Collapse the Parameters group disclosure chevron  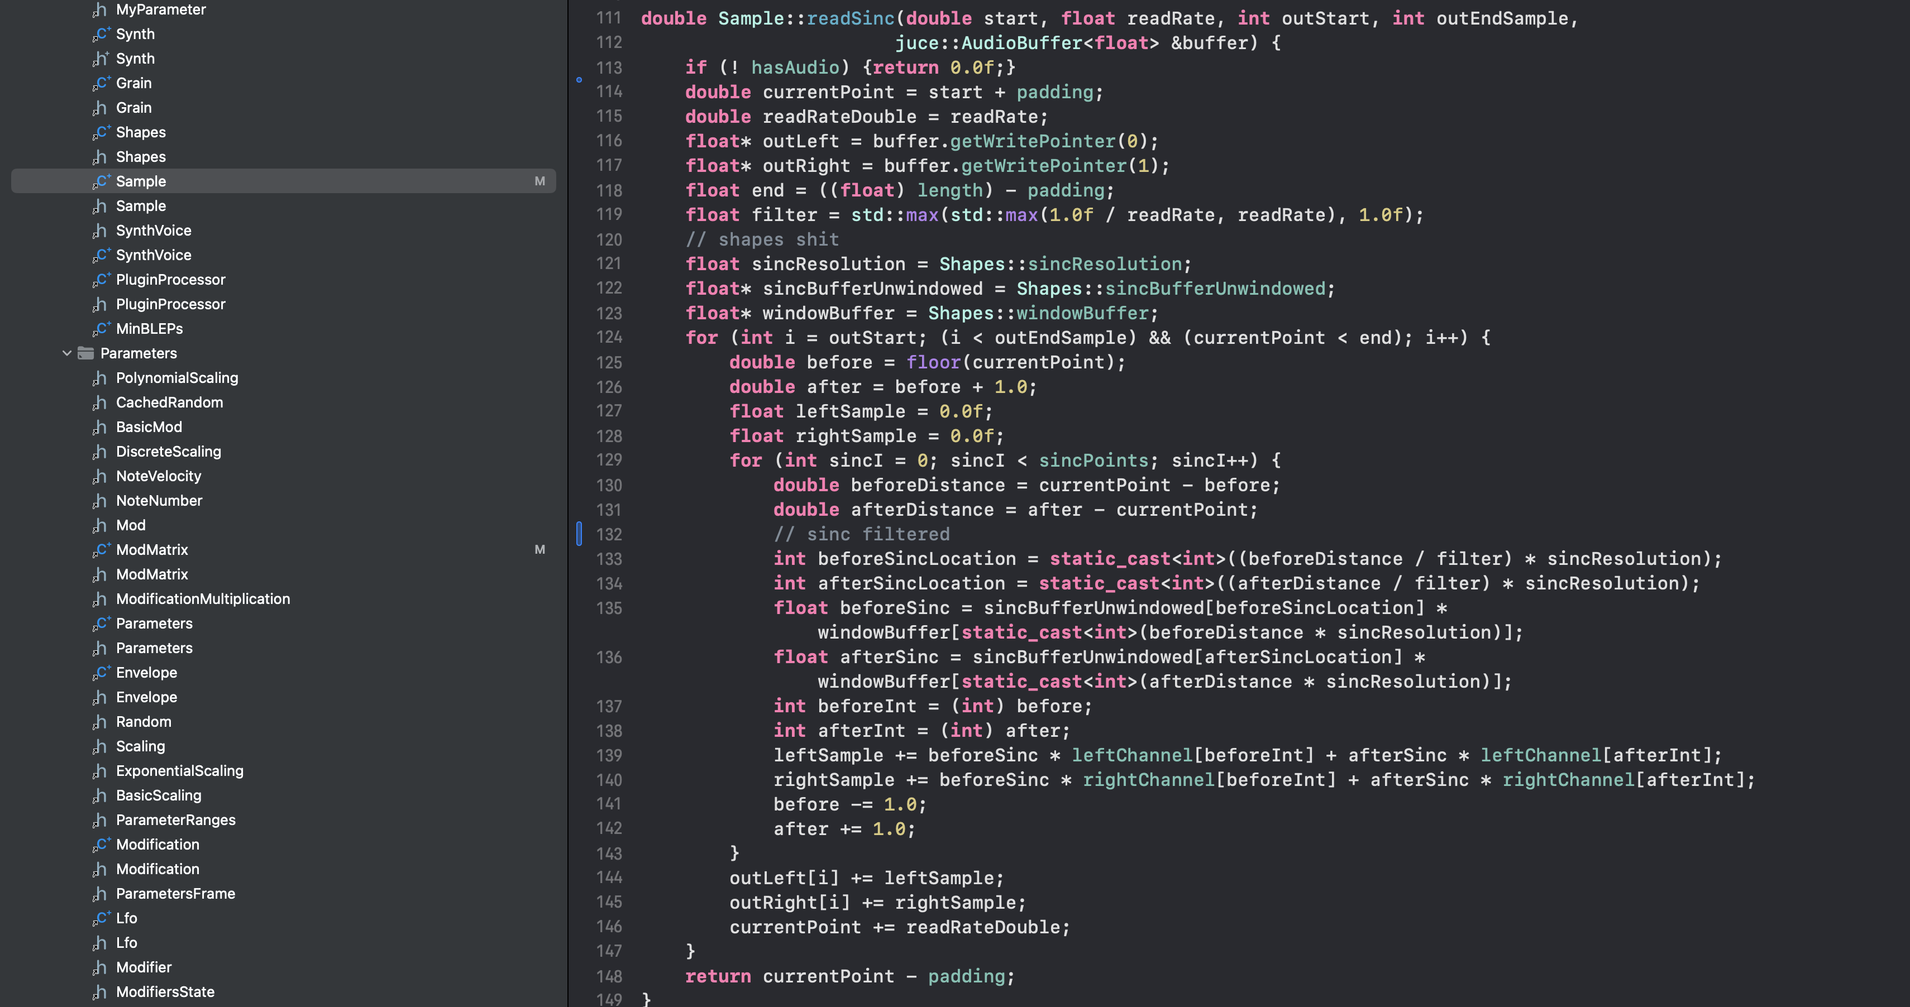[66, 353]
